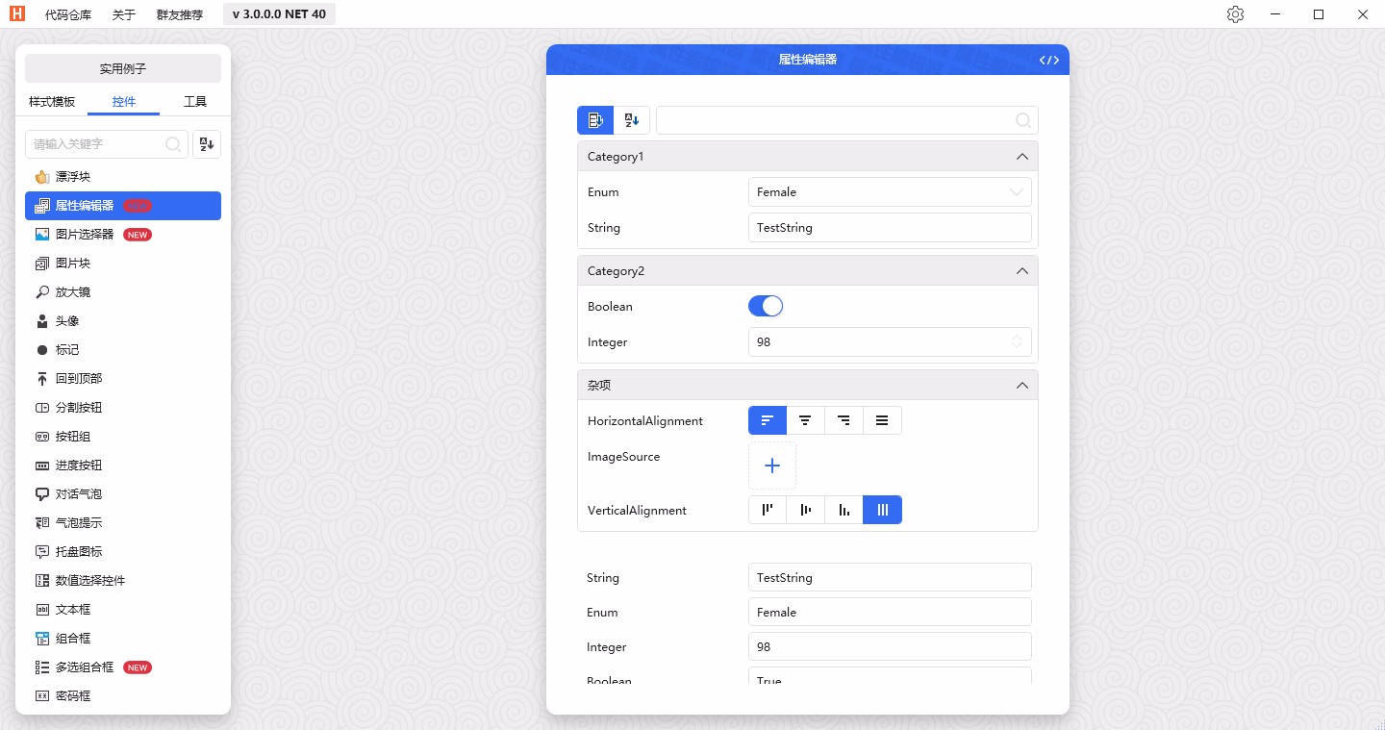The width and height of the screenshot is (1385, 730).
Task: Set HorizontalAlignment to center
Action: pyautogui.click(x=805, y=420)
